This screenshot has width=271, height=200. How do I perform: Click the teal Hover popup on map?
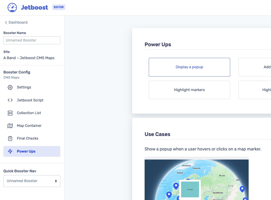click(190, 189)
